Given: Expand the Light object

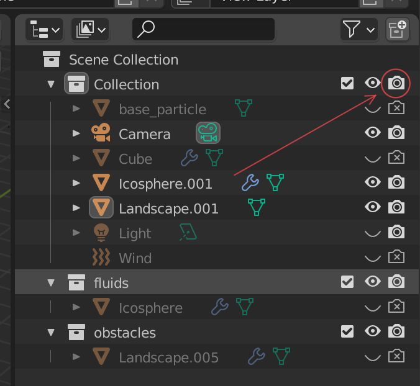Looking at the screenshot, I should [x=76, y=233].
